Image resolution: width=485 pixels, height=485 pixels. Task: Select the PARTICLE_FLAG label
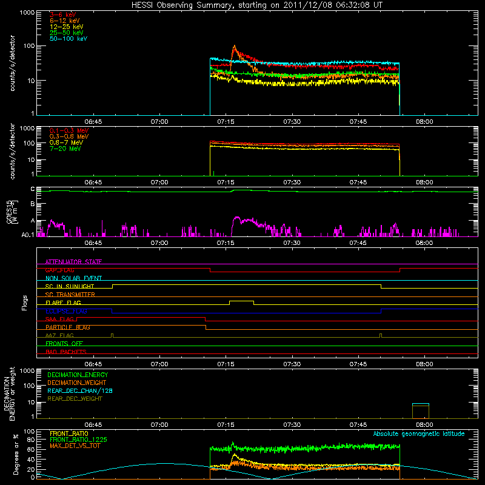coord(68,327)
